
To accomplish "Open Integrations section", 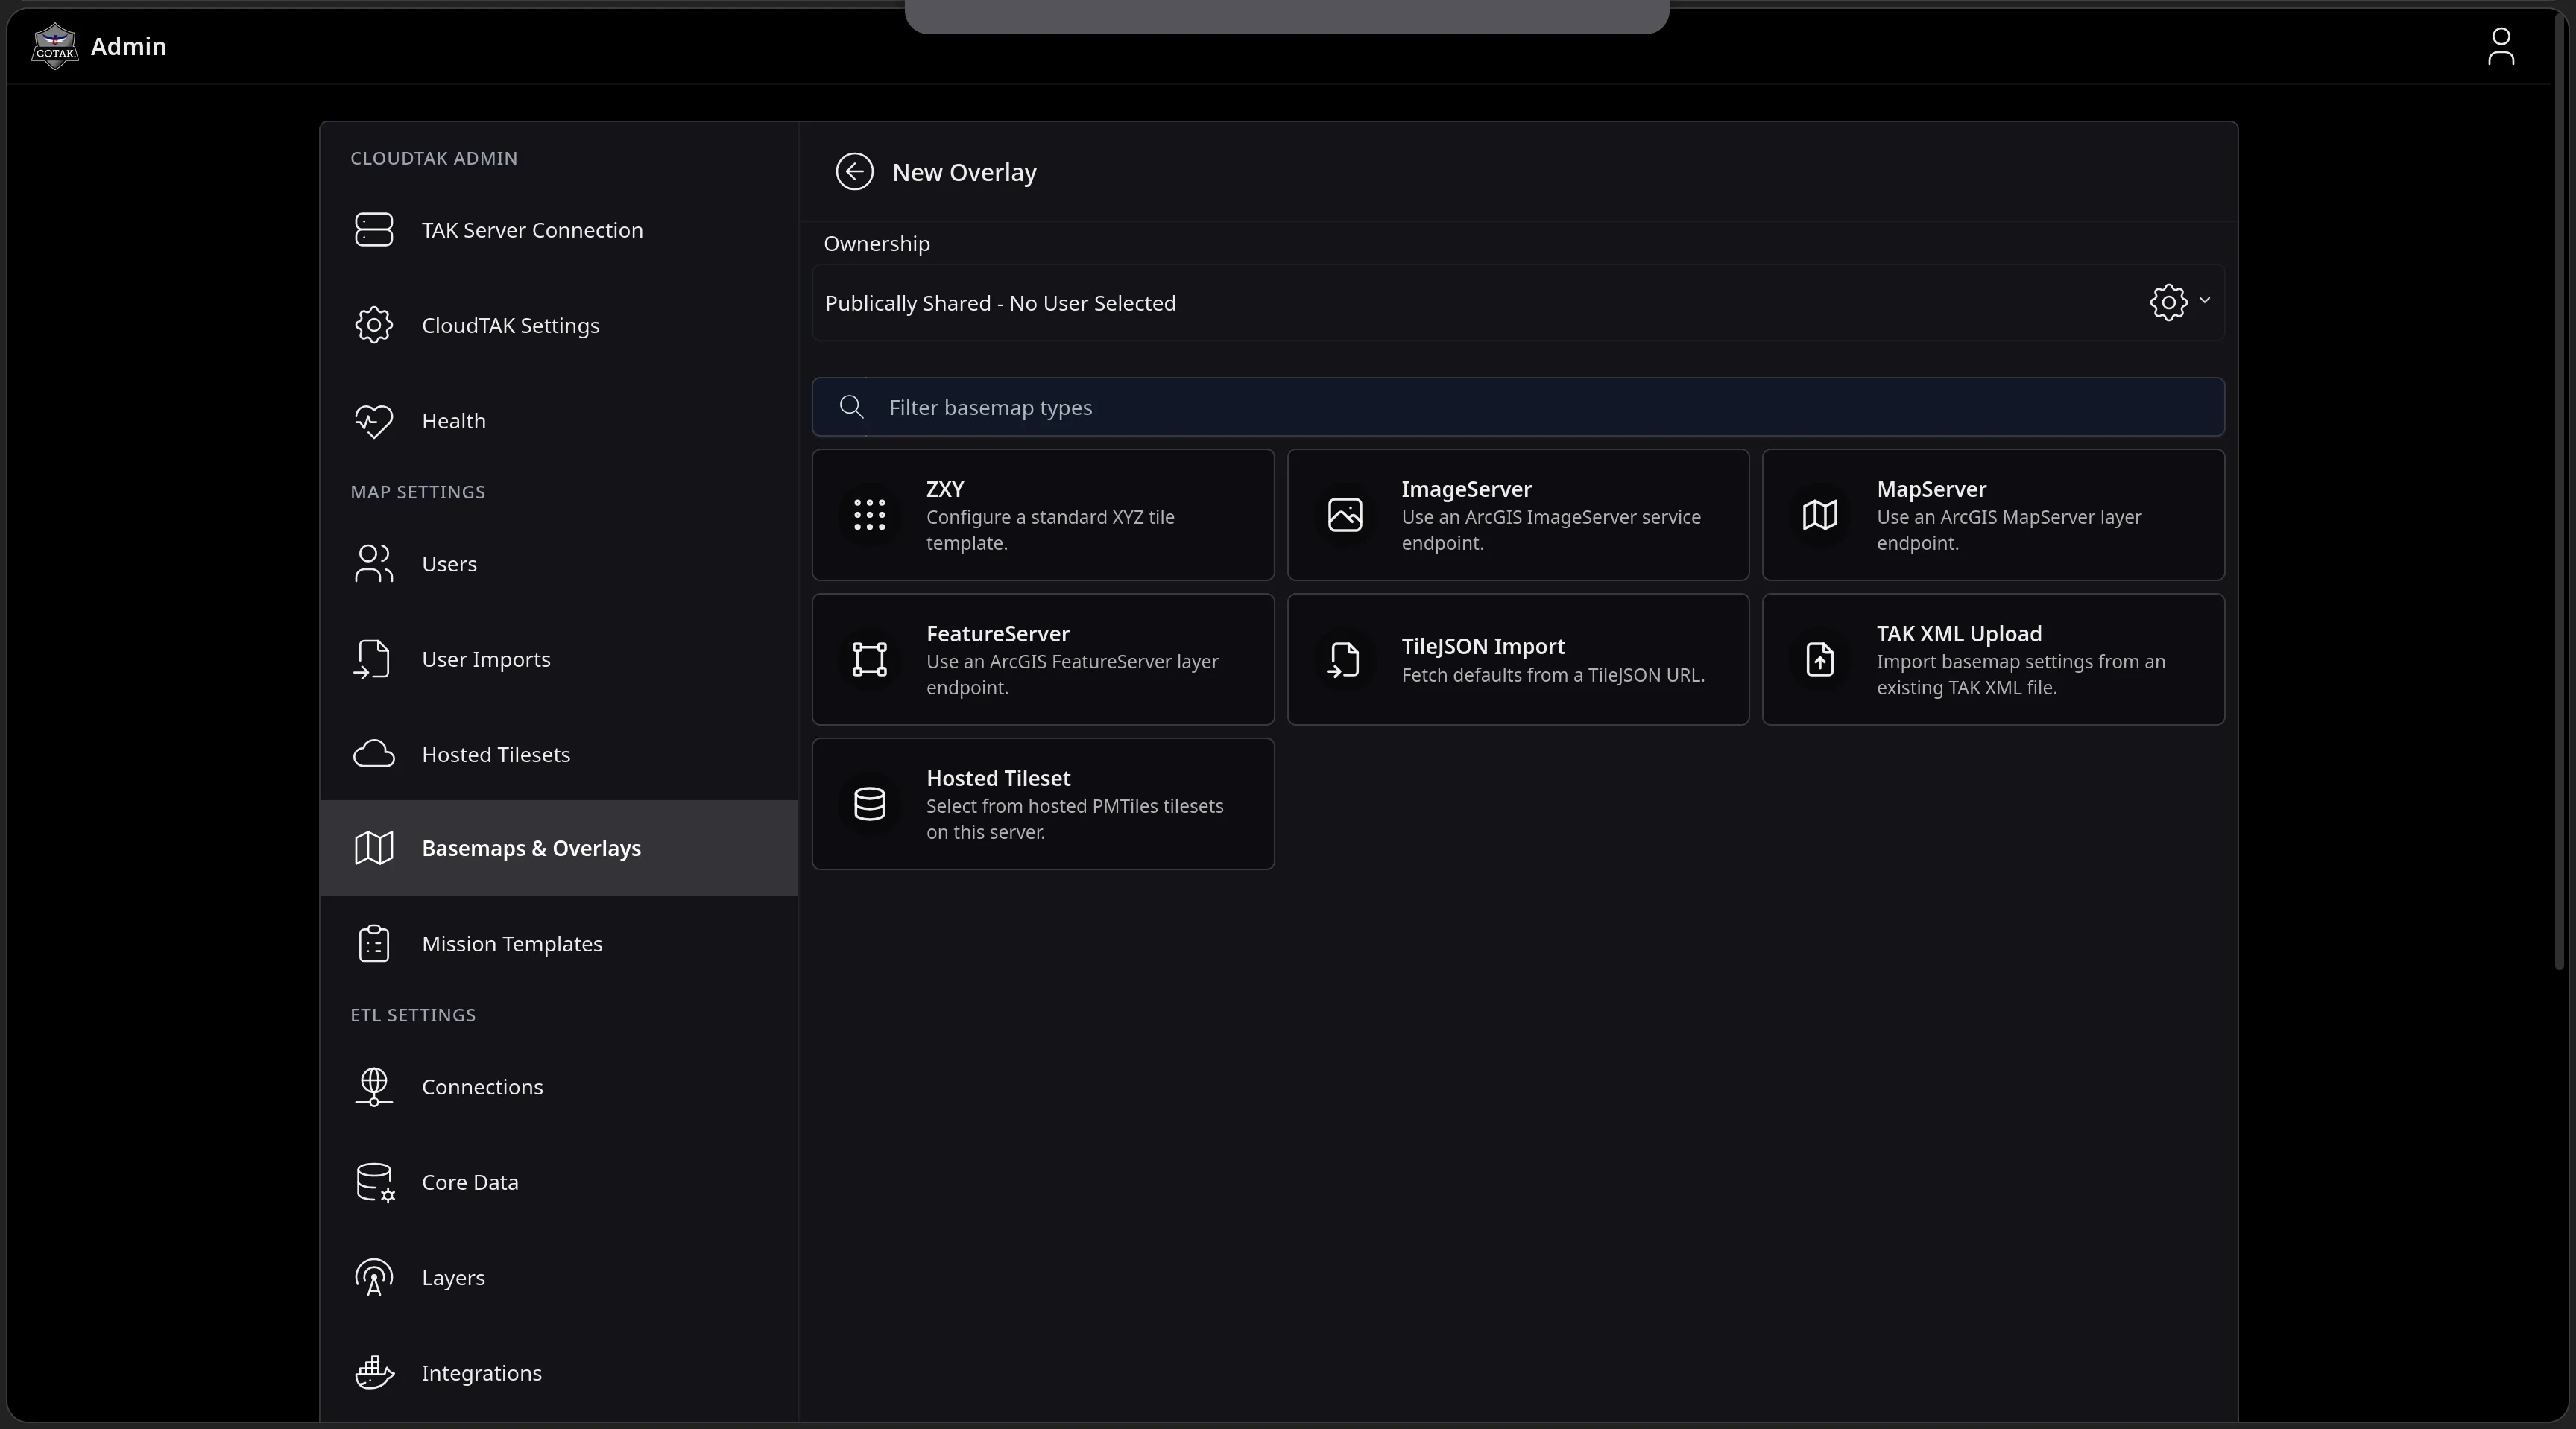I will click(x=559, y=1373).
